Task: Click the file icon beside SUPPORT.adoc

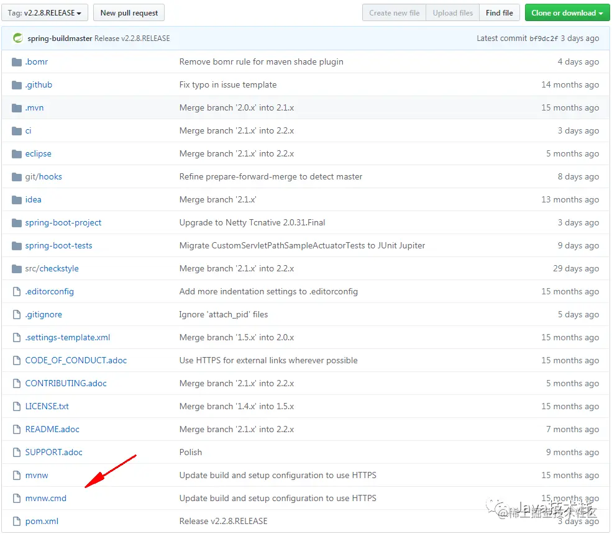Action: [x=17, y=453]
